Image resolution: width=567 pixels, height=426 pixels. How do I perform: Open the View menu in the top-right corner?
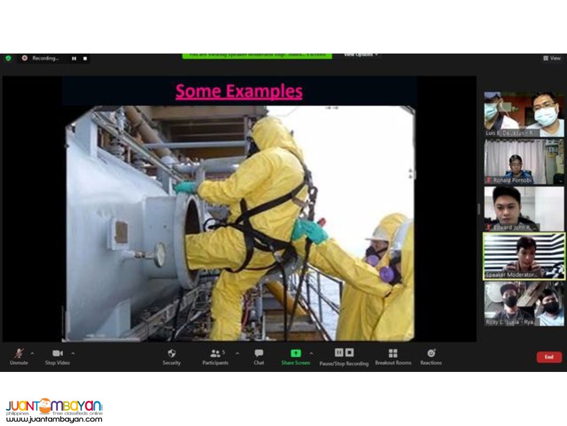pyautogui.click(x=552, y=58)
